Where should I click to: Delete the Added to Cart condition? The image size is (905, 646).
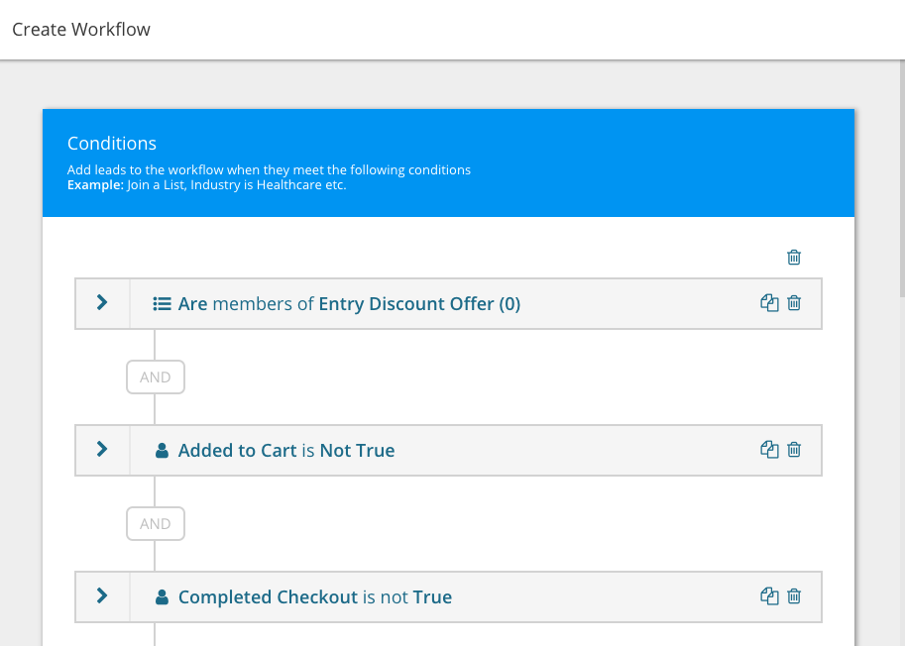[794, 449]
